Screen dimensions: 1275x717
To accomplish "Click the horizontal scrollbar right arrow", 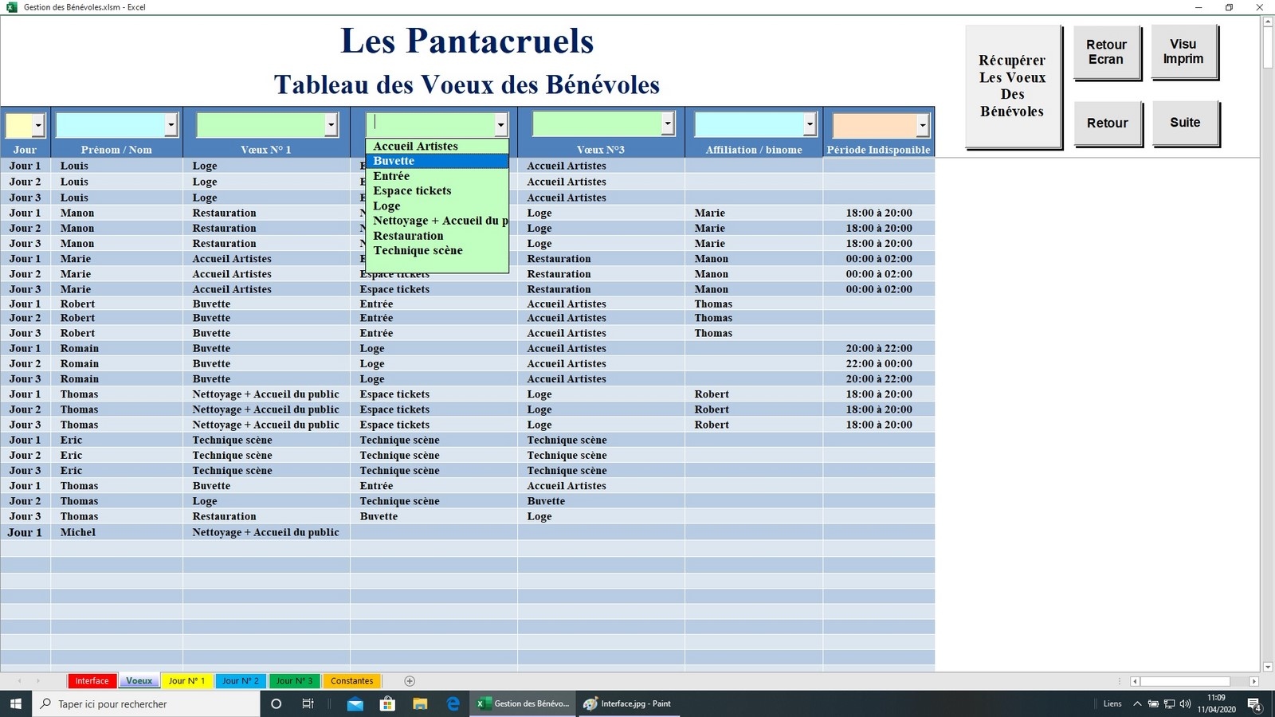I will [1253, 681].
